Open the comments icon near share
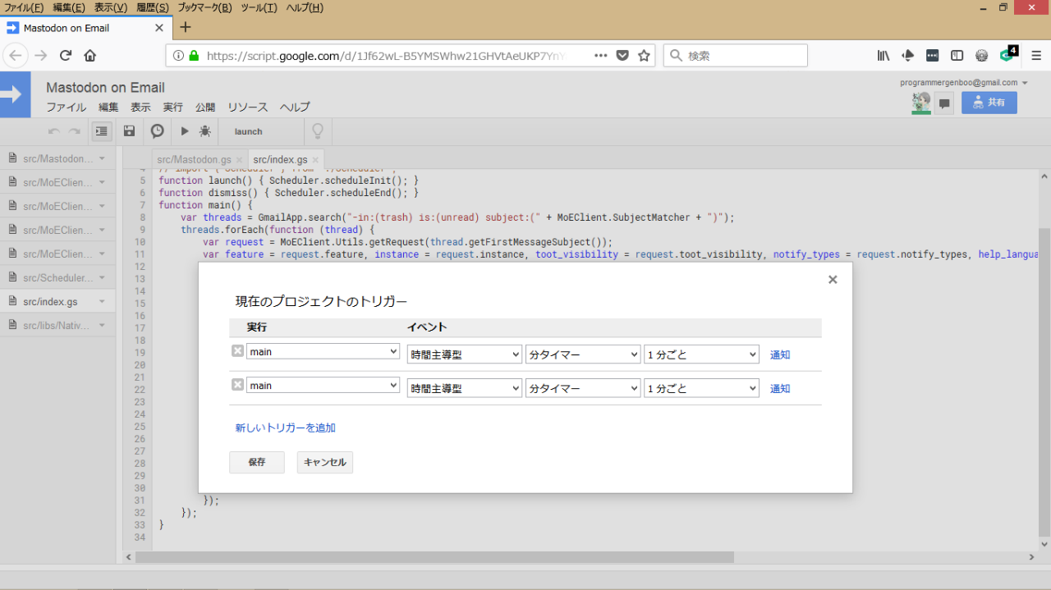 pyautogui.click(x=944, y=103)
